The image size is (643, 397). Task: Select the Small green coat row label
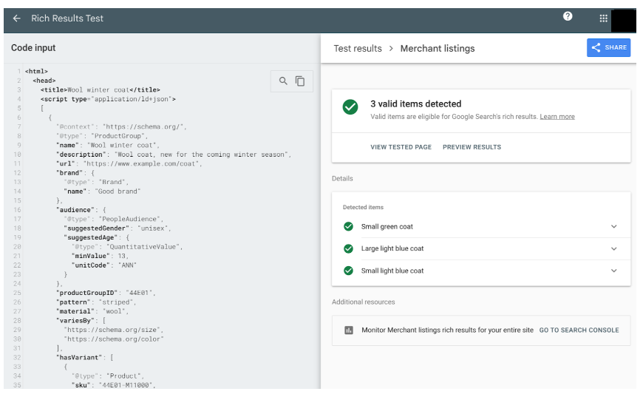[x=387, y=226]
